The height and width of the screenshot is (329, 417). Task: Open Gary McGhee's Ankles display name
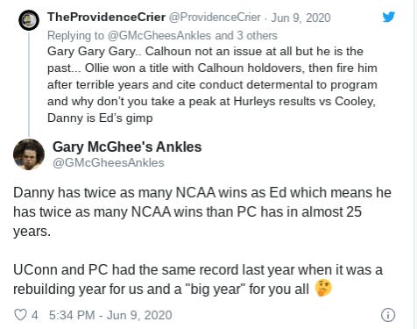click(x=127, y=147)
